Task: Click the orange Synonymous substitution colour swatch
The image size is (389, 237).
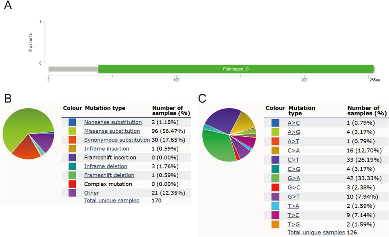Action: tap(72, 140)
